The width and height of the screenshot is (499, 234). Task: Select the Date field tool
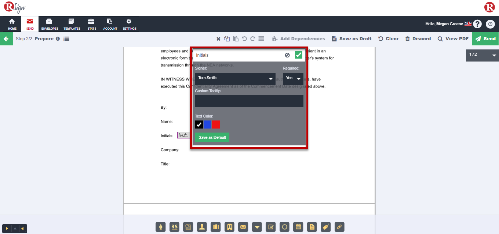tap(298, 227)
